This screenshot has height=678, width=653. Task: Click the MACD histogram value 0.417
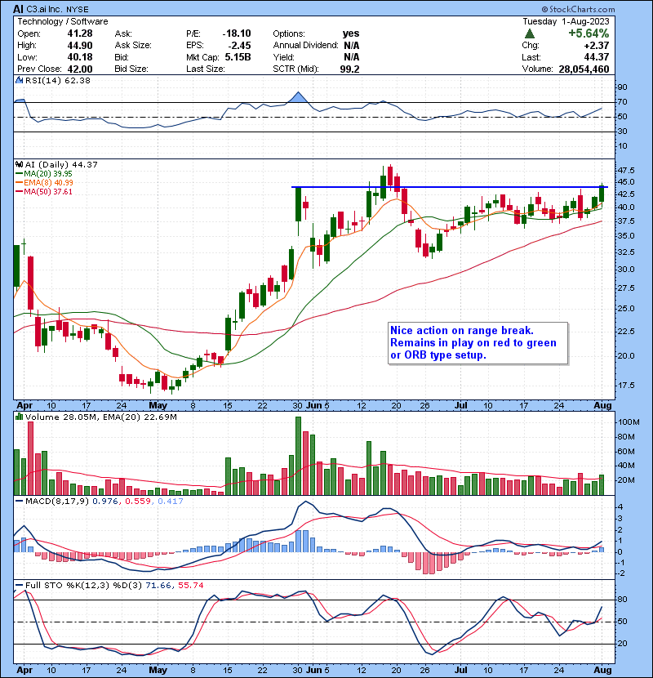coord(171,501)
